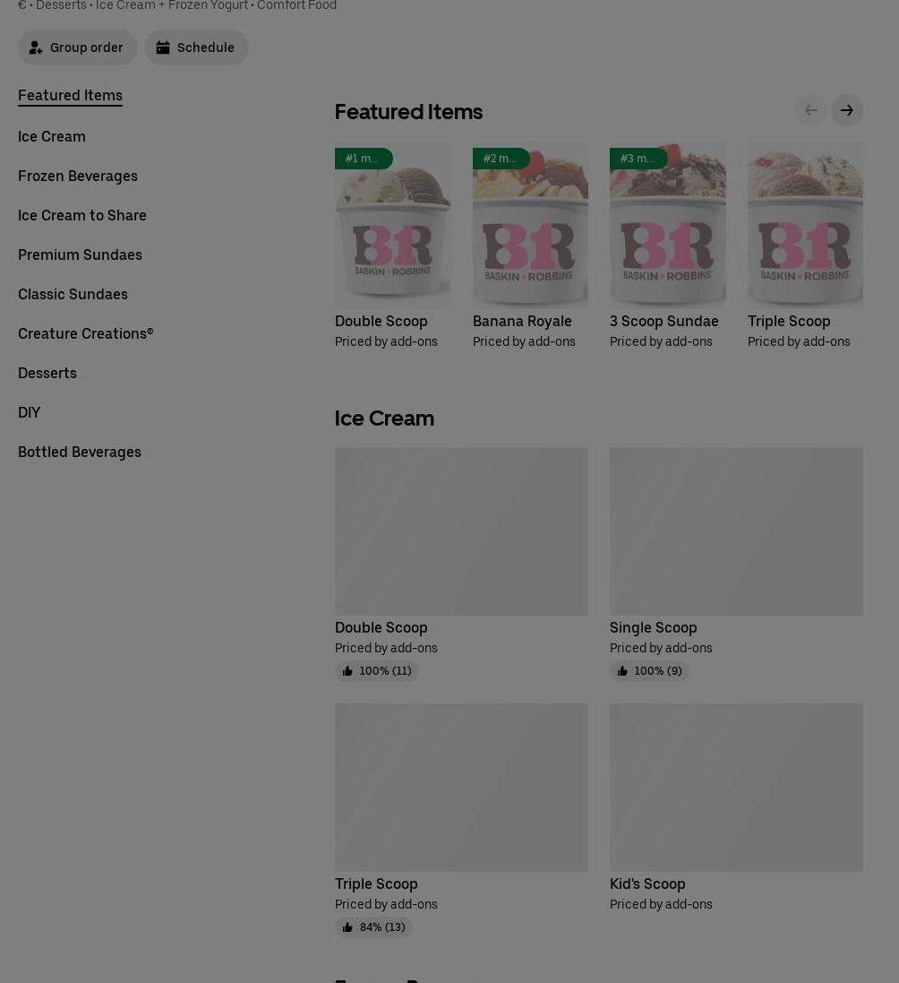The image size is (899, 983).
Task: Select Featured Items in the sidebar
Action: click(x=70, y=95)
